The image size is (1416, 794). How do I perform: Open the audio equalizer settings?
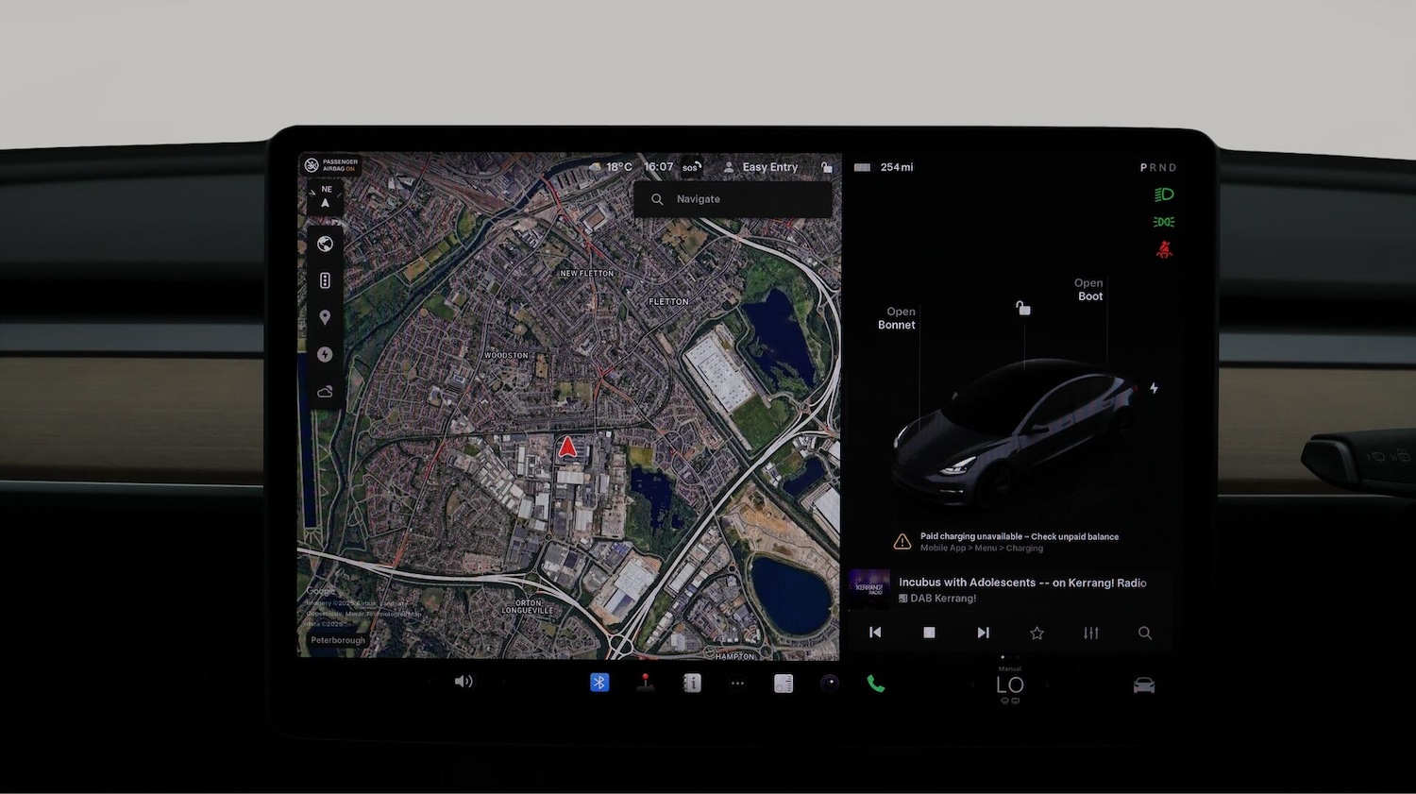point(1091,634)
